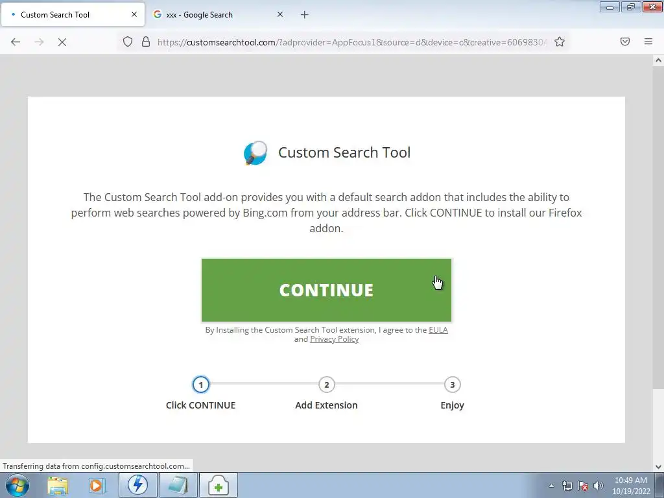Click the Action Center flag icon
The width and height of the screenshot is (664, 498).
[x=583, y=486]
